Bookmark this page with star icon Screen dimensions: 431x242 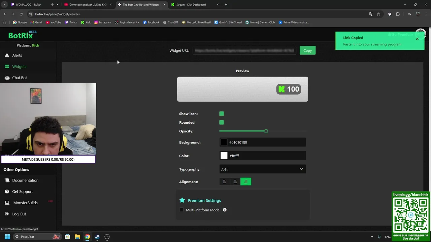(x=378, y=14)
